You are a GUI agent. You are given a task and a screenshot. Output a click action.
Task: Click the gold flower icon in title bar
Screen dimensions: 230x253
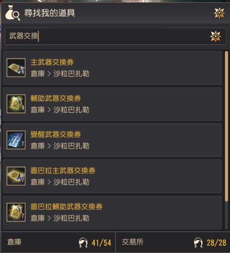pos(219,13)
